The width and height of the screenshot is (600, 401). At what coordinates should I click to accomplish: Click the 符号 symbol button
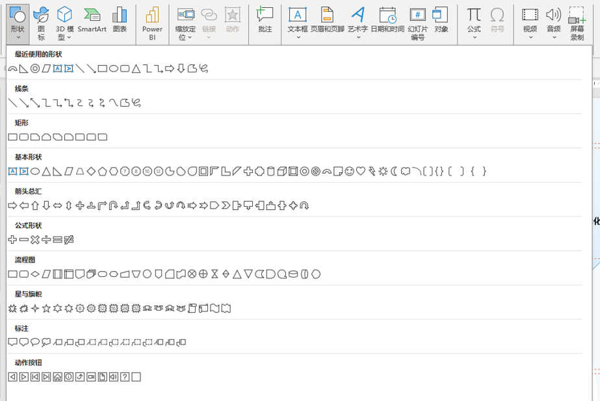[x=497, y=20]
